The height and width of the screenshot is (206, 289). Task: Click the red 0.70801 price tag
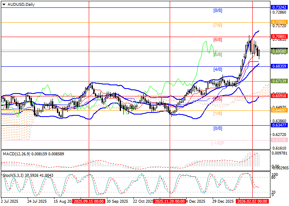pyautogui.click(x=280, y=37)
